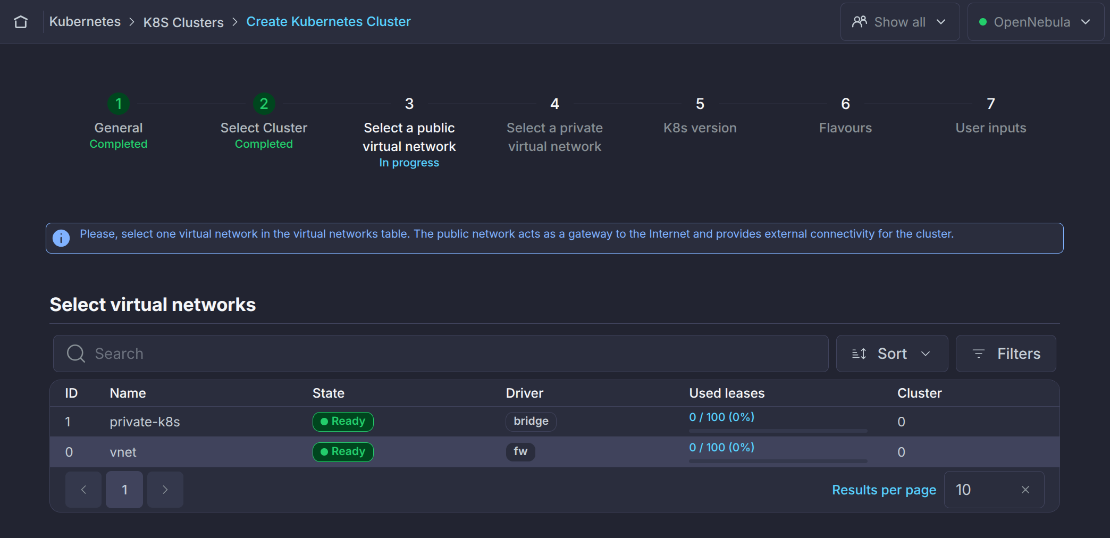Open K8S Clusters breadcrumb link
The height and width of the screenshot is (538, 1110).
point(183,22)
